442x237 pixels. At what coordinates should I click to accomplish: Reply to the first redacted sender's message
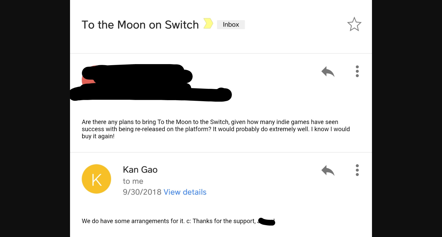[328, 71]
